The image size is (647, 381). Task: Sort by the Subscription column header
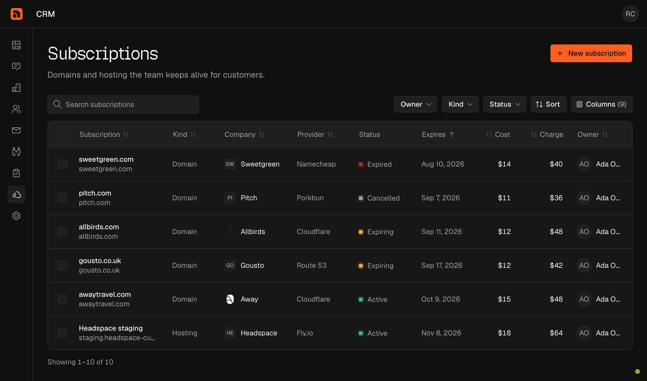[104, 135]
